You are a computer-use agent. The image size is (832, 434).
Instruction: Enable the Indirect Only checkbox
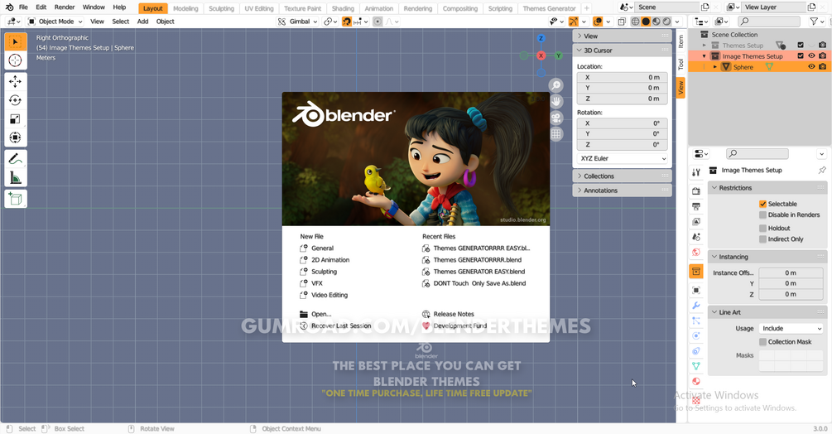pyautogui.click(x=762, y=239)
